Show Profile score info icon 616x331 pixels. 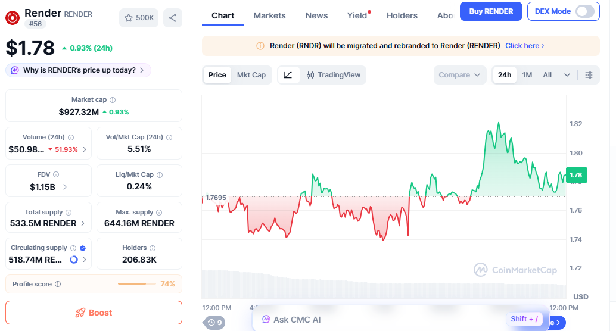point(58,284)
